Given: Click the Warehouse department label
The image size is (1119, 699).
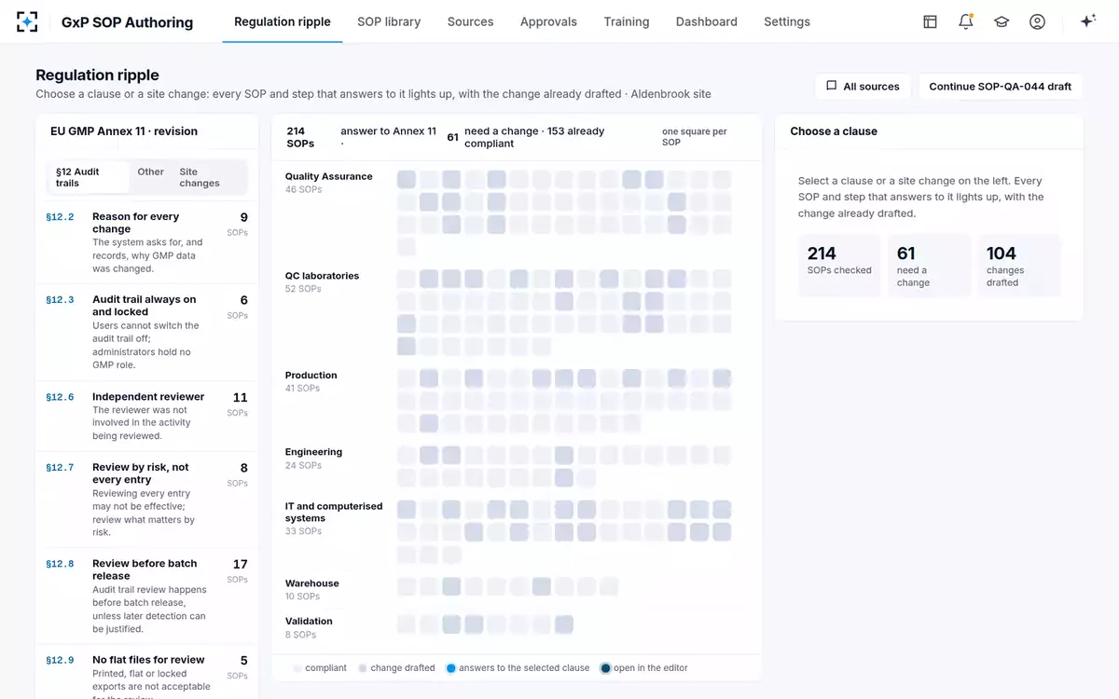Looking at the screenshot, I should coord(311,583).
